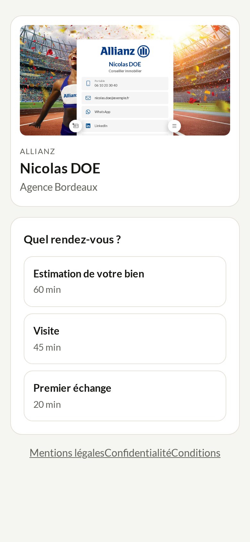Click the LinkedIn logo icon

88,126
